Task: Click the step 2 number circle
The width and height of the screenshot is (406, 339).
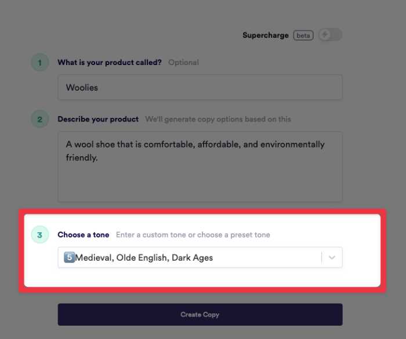Action: tap(40, 119)
